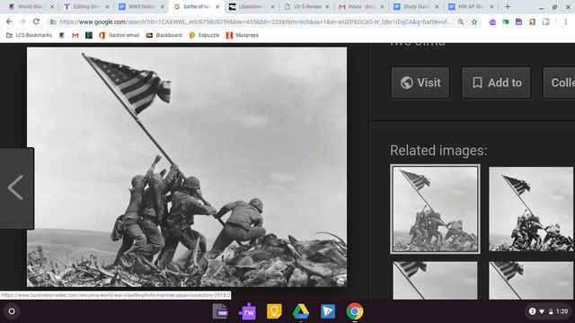Select the second related image thumbnail
Screen dimensions: 575x323
click(x=531, y=209)
